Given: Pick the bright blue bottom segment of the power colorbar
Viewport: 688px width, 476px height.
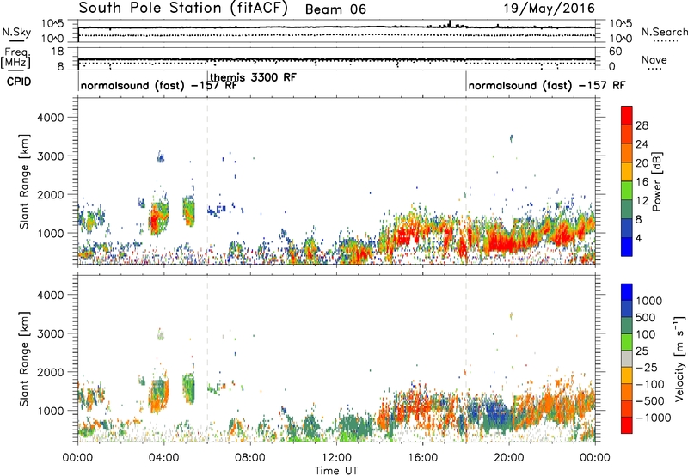Looking at the screenshot, I should [x=627, y=247].
